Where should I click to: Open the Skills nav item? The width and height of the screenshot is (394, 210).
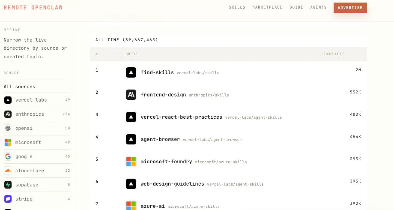point(237,7)
